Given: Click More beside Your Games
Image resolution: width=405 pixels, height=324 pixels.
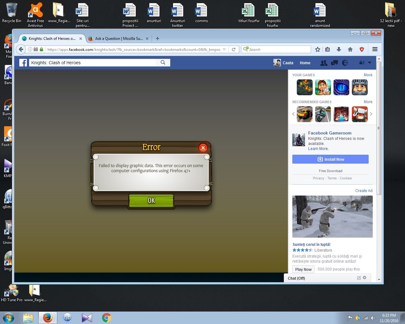Looking at the screenshot, I should 368,75.
